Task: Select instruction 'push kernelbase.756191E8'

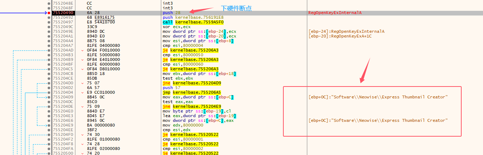Action: click(x=193, y=18)
